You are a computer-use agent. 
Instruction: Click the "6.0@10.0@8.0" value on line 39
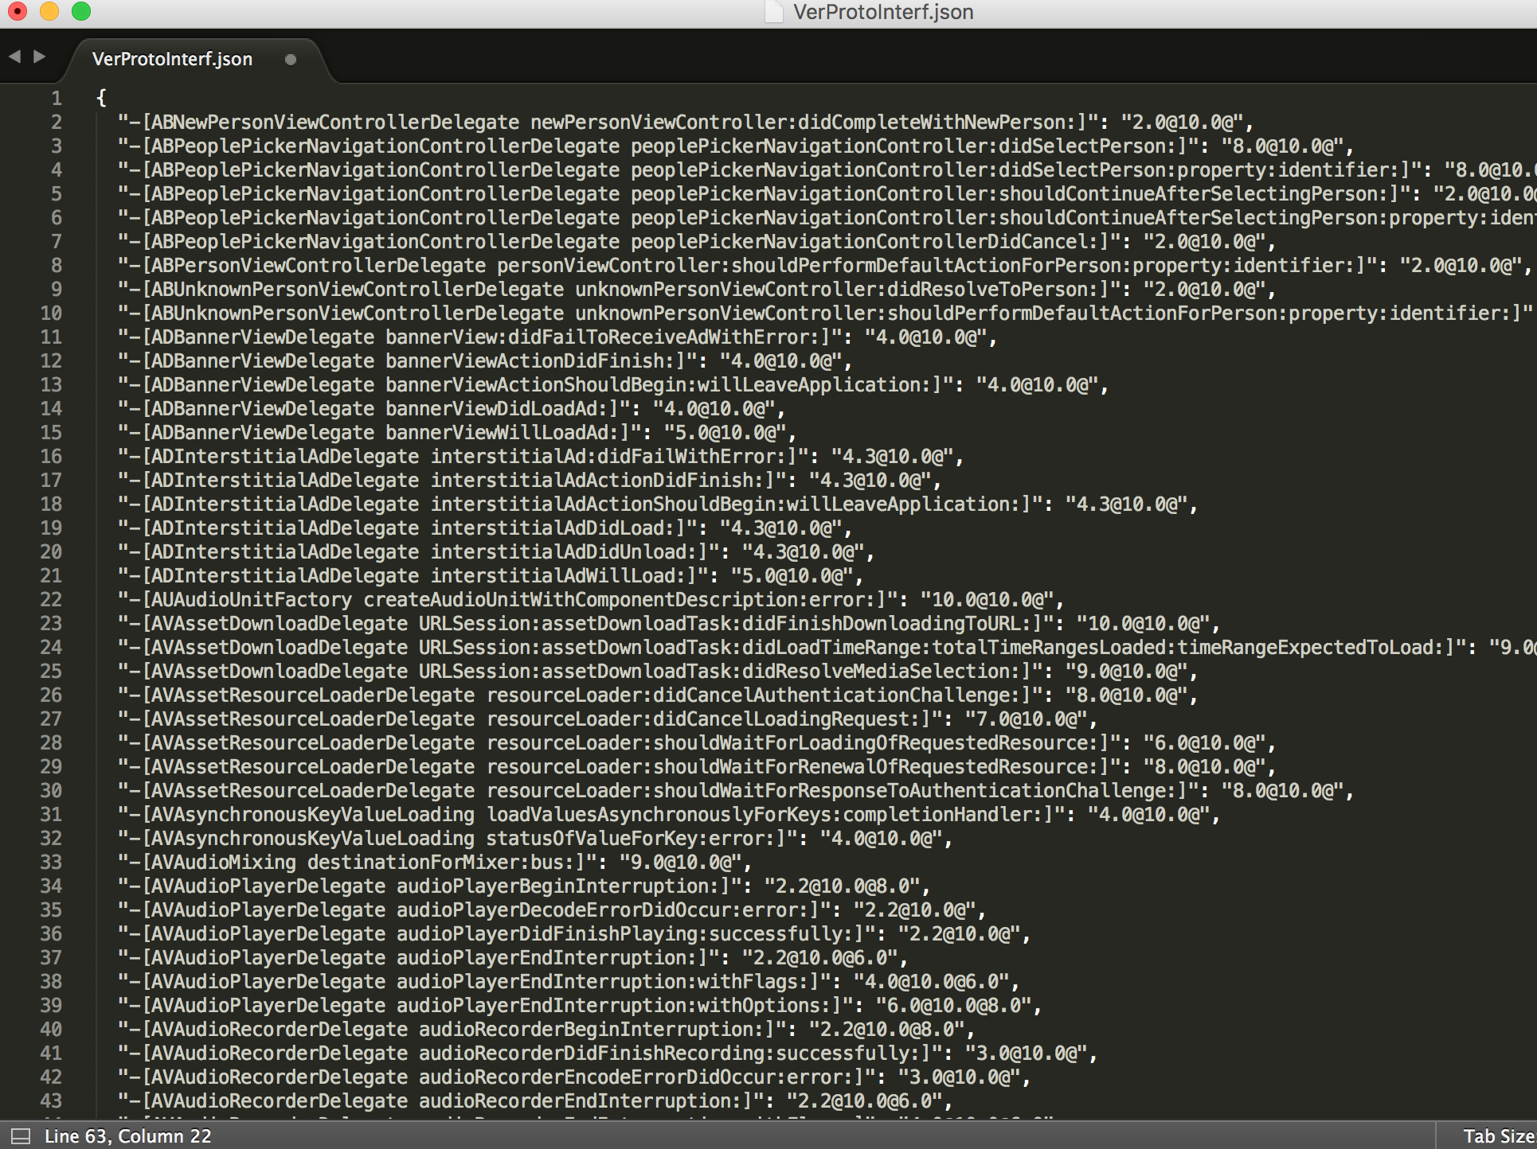click(x=953, y=1005)
